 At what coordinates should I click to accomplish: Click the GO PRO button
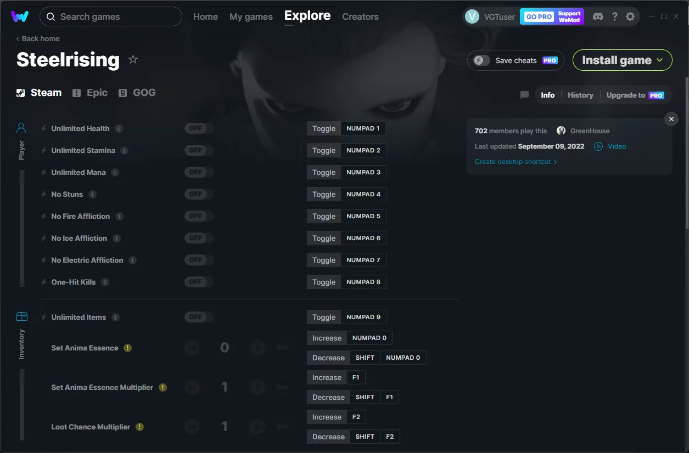[x=539, y=16]
